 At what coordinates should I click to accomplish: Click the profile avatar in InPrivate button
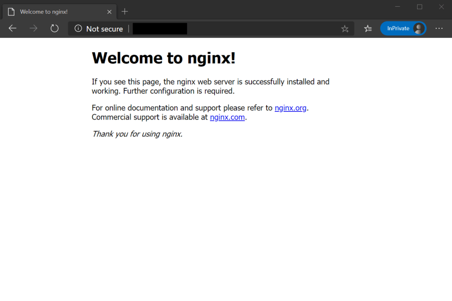coord(419,29)
